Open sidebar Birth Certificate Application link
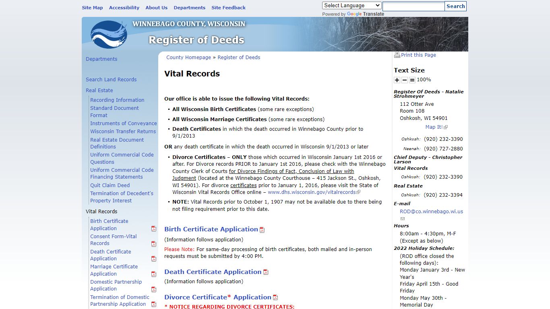Screen dimensions: 550x309 (x=109, y=225)
